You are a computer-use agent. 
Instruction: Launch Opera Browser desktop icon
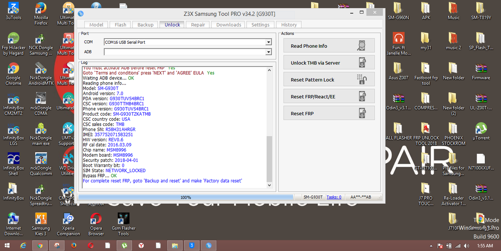96,225
